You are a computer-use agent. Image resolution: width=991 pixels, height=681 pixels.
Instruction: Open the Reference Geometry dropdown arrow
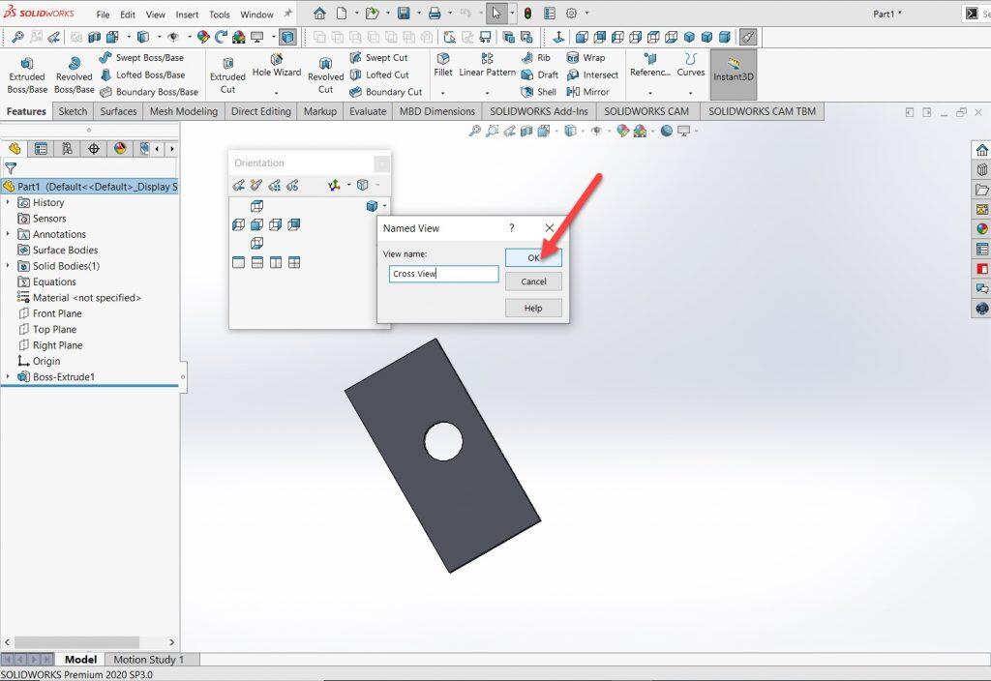coord(649,93)
